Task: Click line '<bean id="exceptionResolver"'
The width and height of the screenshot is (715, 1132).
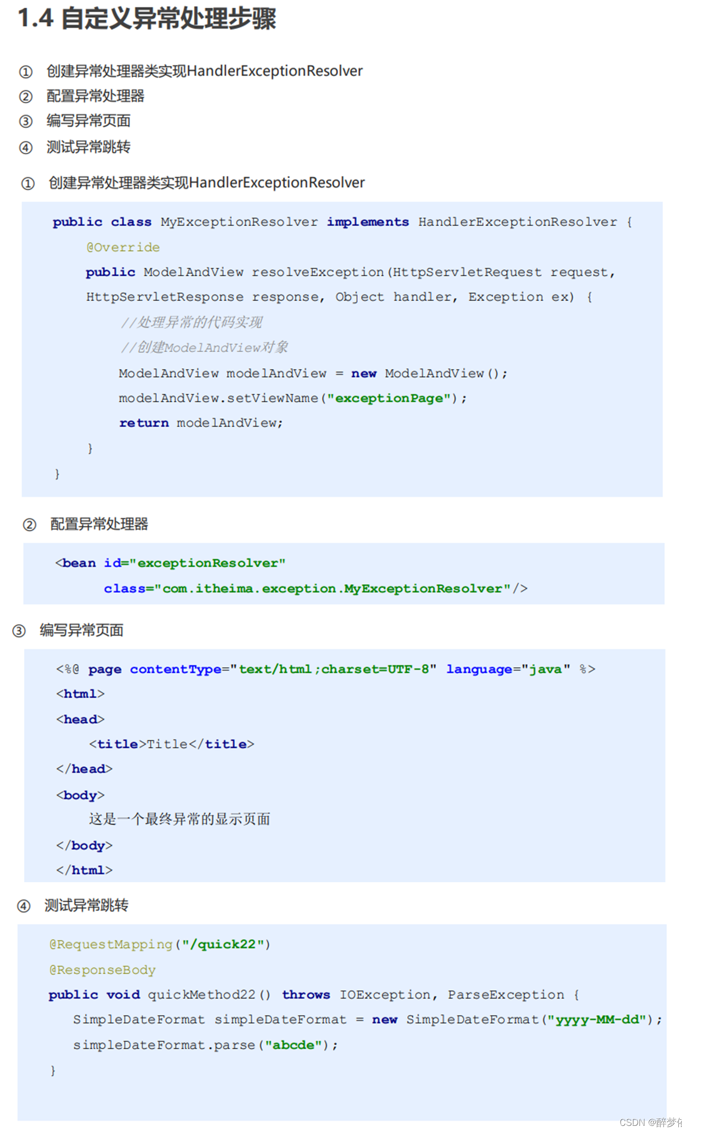Action: (x=170, y=563)
